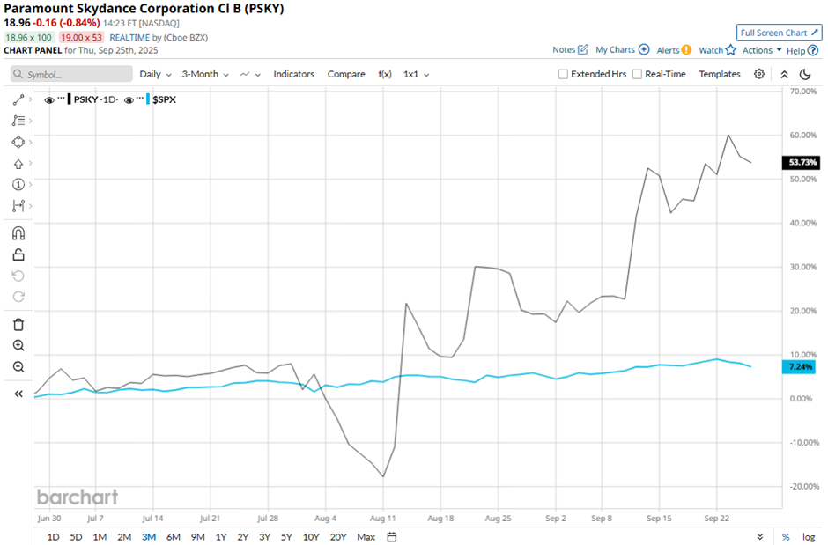Select the 2M time range
This screenshot has width=828, height=545.
[x=124, y=536]
